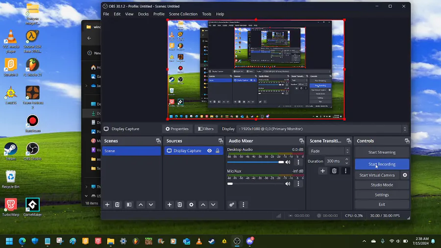Viewport: 441px width, 248px height.
Task: Show hidden icons tray chevron
Action: point(364,241)
